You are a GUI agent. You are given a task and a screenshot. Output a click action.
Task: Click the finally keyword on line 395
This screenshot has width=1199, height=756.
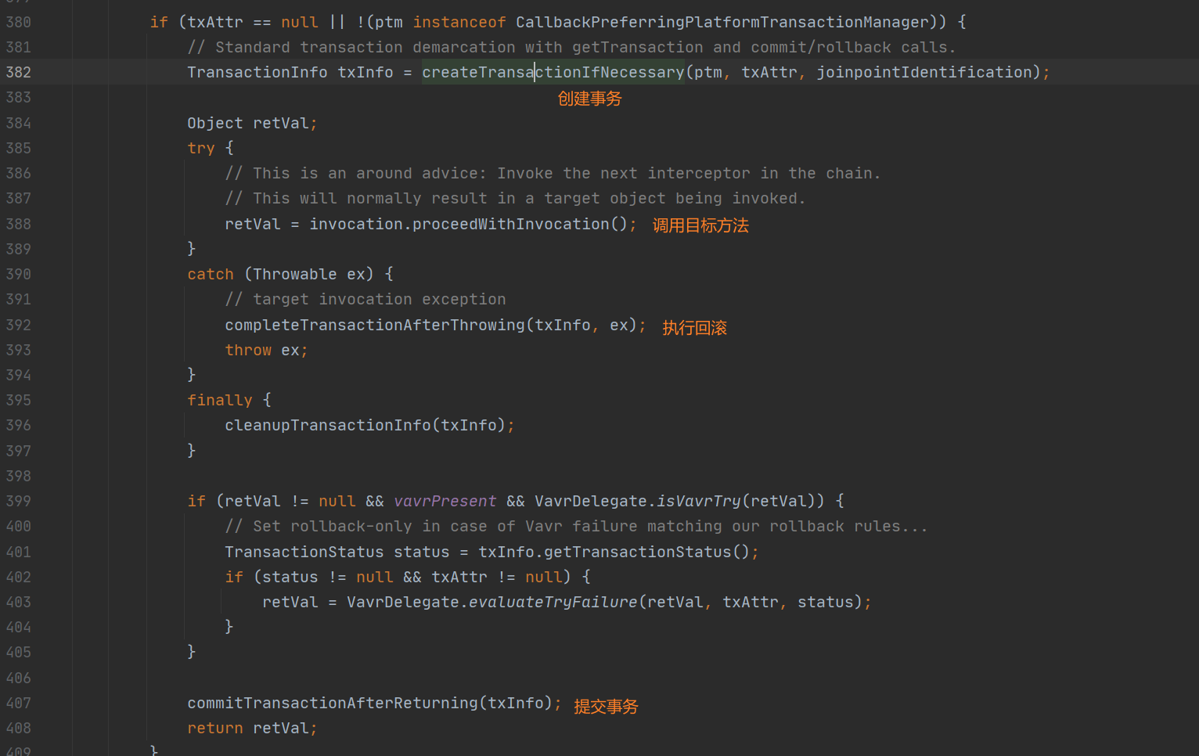click(x=220, y=400)
